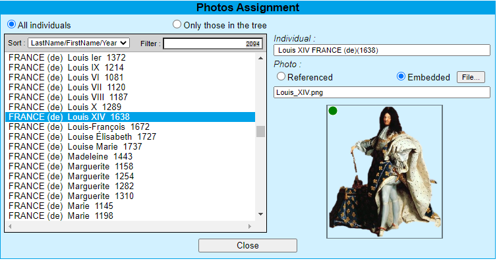Click the Close button
Screen dimensions: 497x261
248,245
